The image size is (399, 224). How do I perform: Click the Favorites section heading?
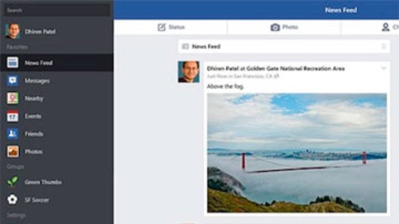pyautogui.click(x=17, y=47)
